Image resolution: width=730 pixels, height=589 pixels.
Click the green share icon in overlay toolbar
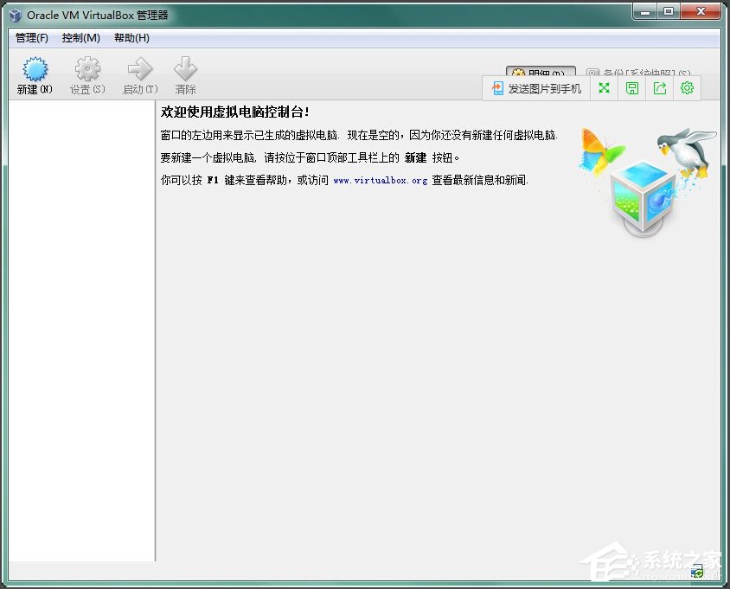coord(659,87)
